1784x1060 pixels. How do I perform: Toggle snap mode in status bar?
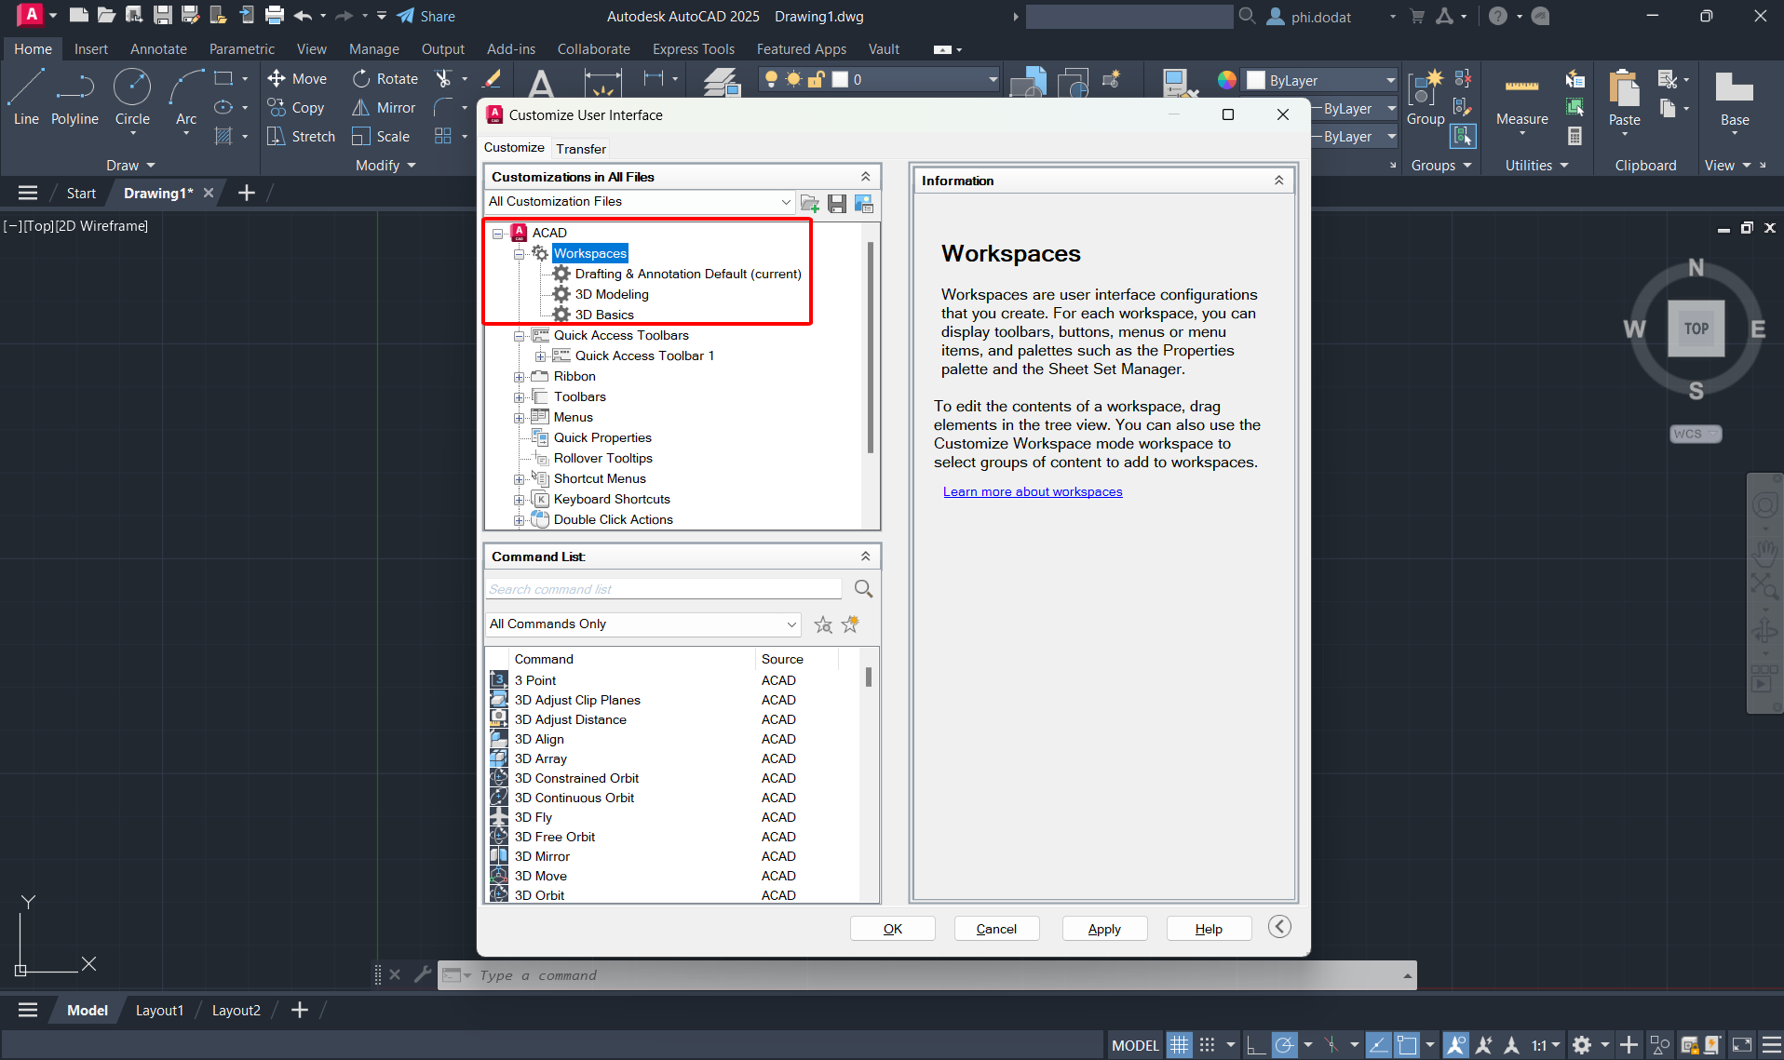(x=1208, y=1045)
